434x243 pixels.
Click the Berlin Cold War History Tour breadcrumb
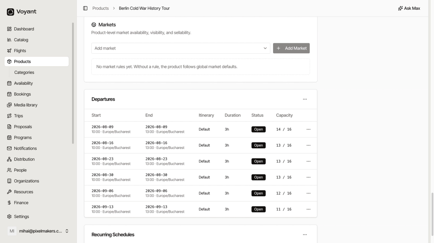[x=144, y=8]
